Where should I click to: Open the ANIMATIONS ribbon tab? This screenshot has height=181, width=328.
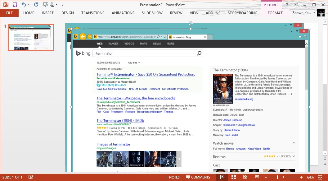(123, 13)
